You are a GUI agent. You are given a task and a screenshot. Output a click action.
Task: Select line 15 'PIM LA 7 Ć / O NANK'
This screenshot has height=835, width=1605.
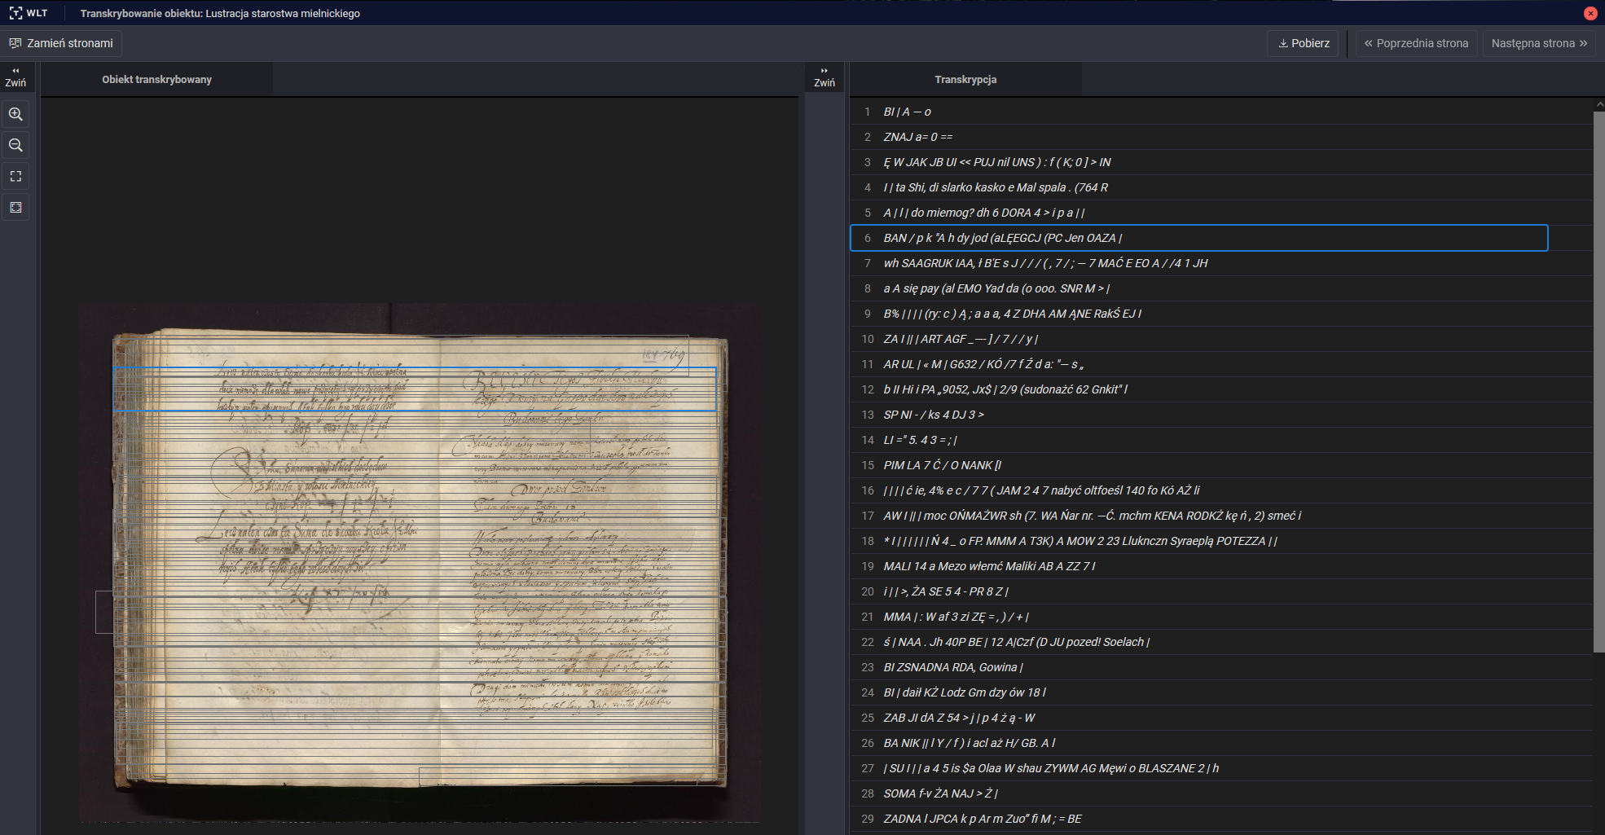pyautogui.click(x=1220, y=465)
